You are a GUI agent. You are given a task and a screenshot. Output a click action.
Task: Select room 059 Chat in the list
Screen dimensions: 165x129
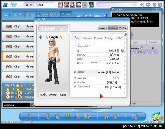tap(18, 46)
